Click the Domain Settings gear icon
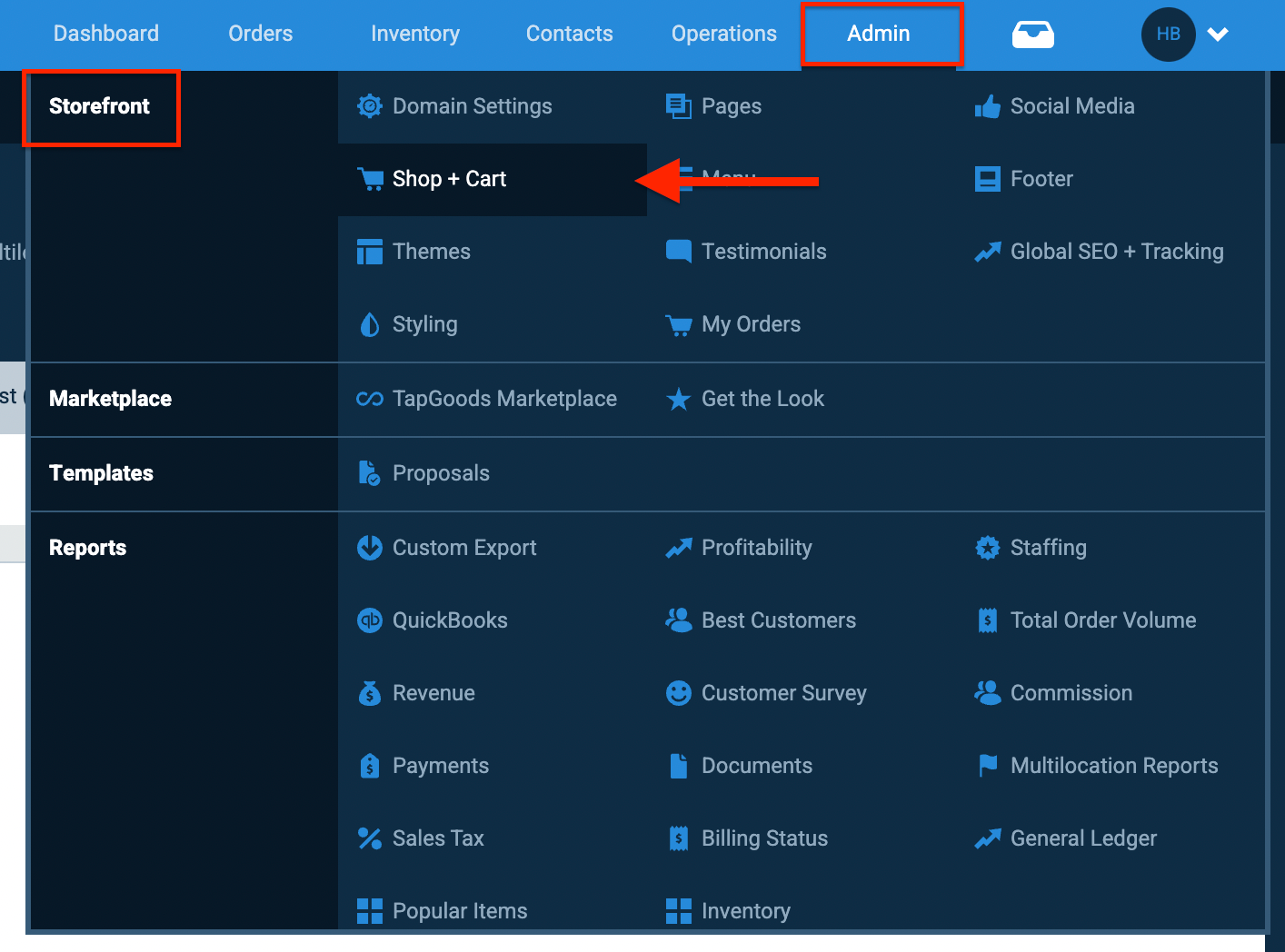This screenshot has width=1285, height=952. pos(370,106)
